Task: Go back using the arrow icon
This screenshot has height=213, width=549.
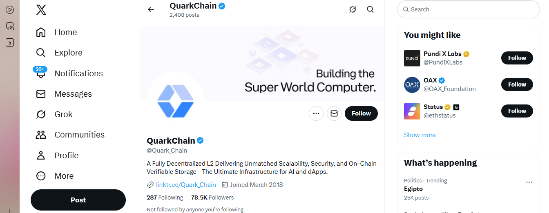Action: pos(151,9)
